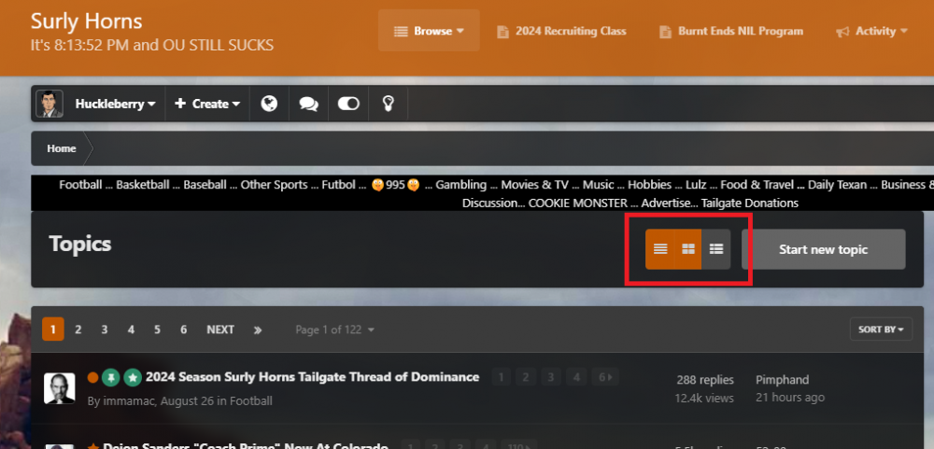Switch to condensed list view

660,249
